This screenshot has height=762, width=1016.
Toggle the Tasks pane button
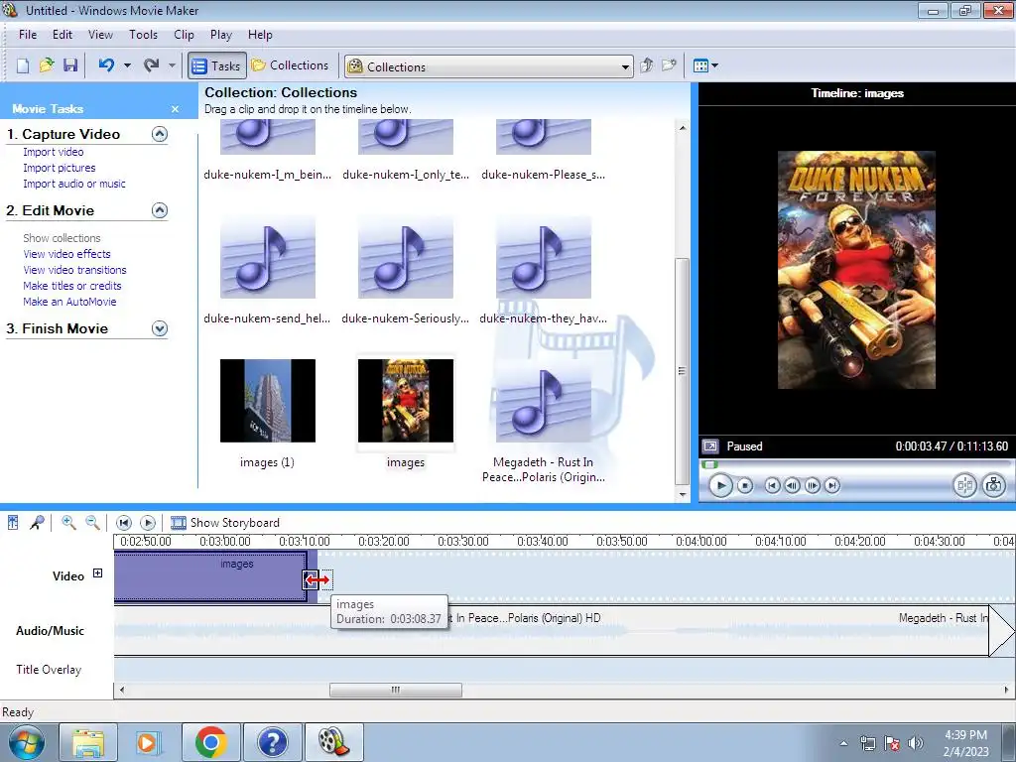click(x=217, y=66)
